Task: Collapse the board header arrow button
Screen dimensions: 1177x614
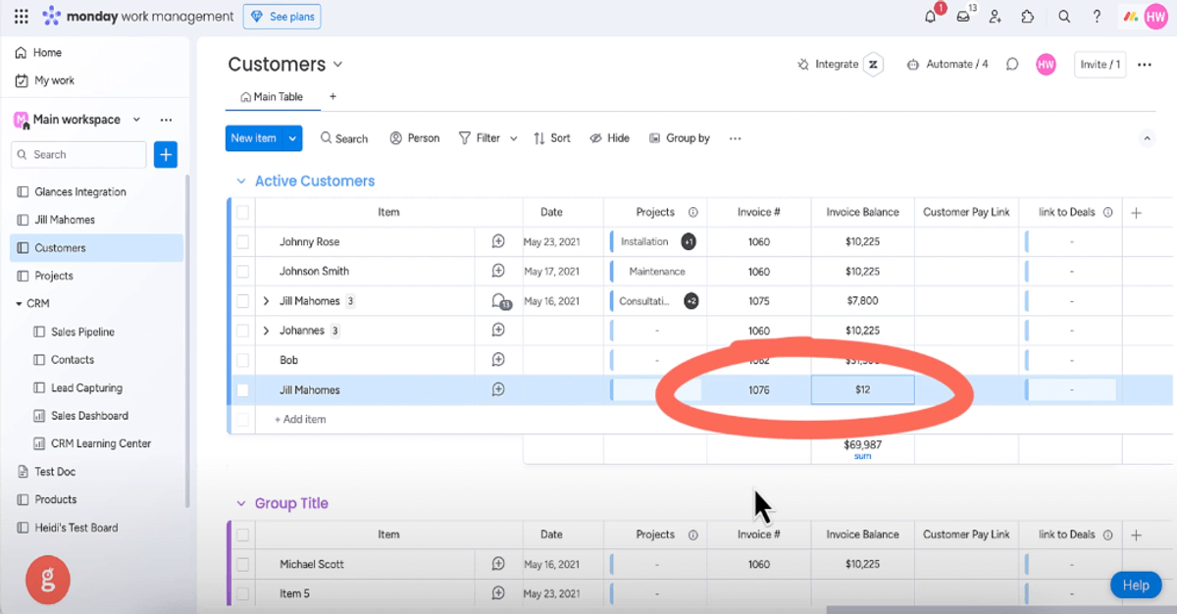Action: (x=1147, y=138)
